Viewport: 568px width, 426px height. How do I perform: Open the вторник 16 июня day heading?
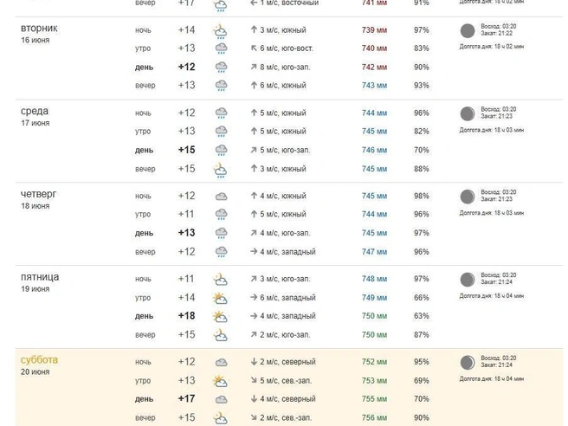39,33
